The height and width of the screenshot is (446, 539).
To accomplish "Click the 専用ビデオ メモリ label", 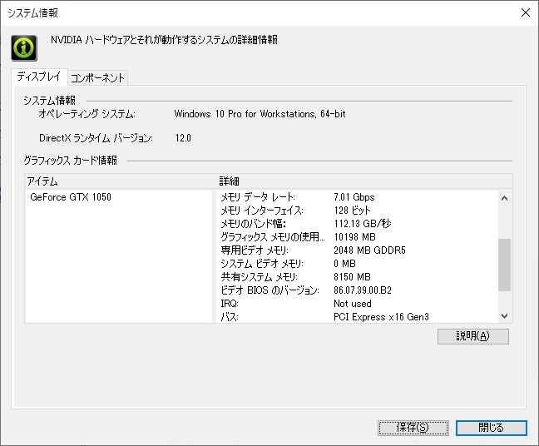I will pyautogui.click(x=255, y=250).
